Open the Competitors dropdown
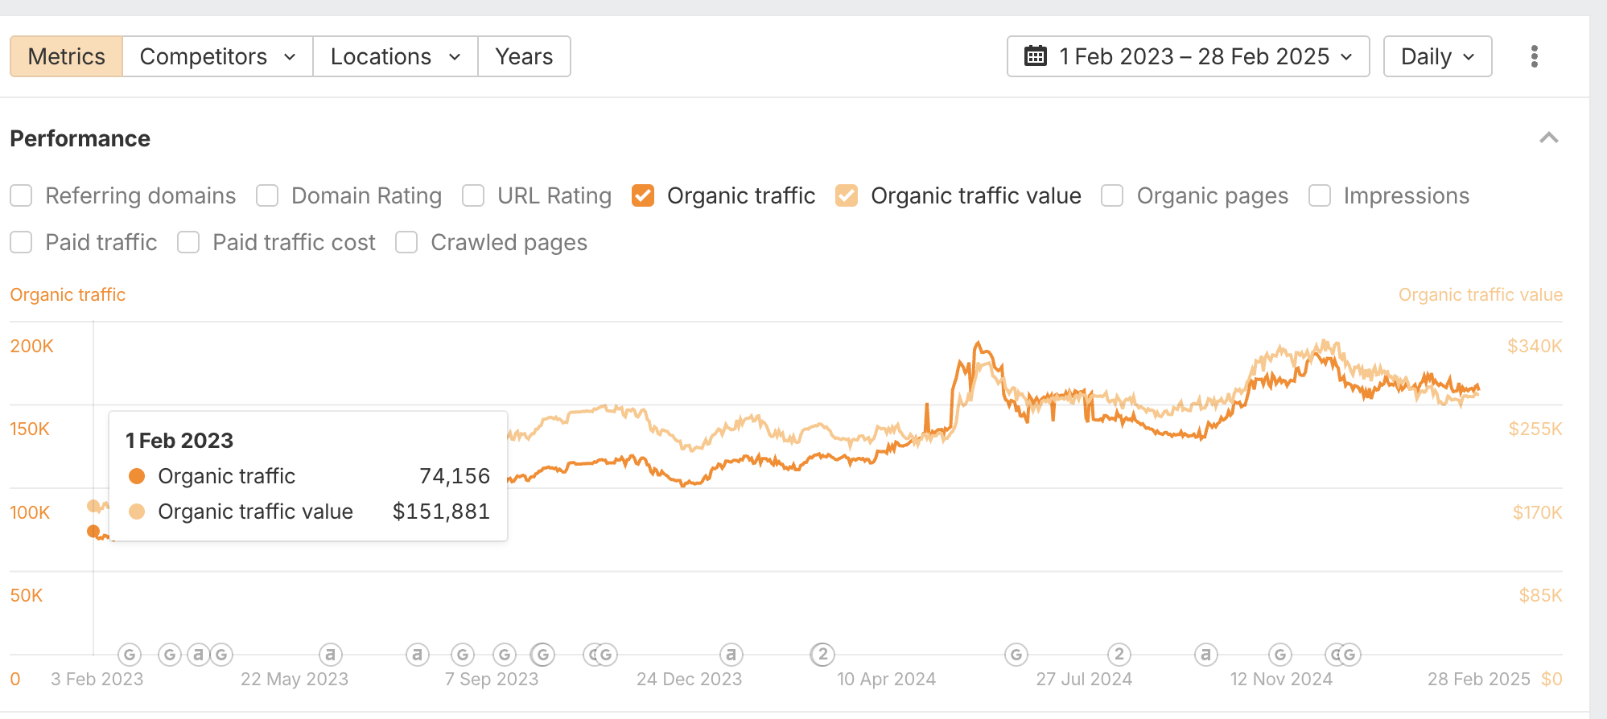 (x=217, y=56)
